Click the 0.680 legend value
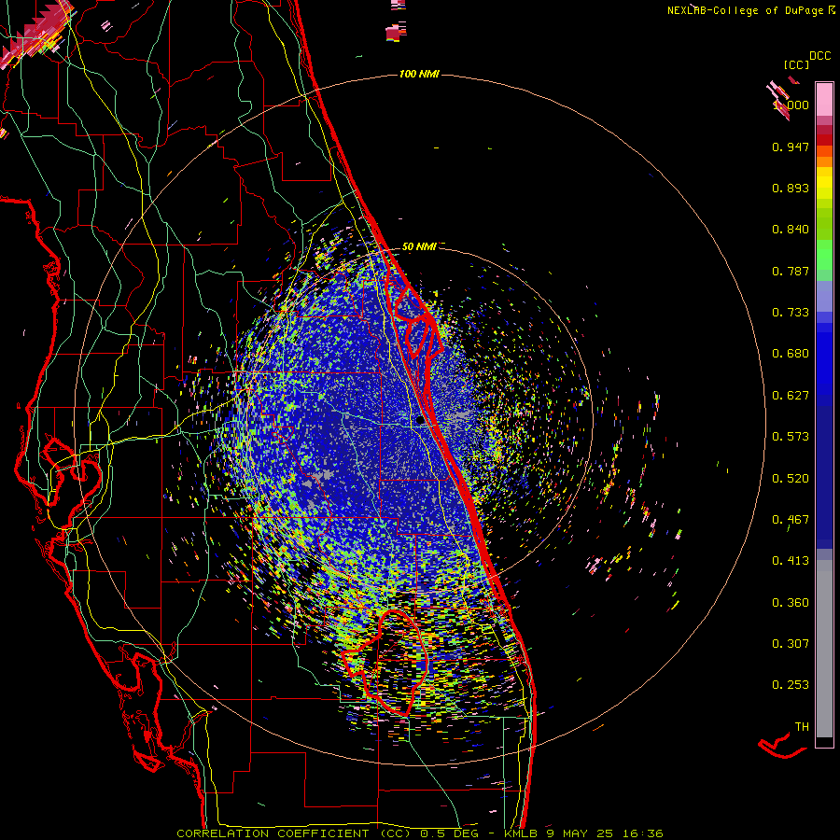840x840 pixels. pyautogui.click(x=791, y=354)
